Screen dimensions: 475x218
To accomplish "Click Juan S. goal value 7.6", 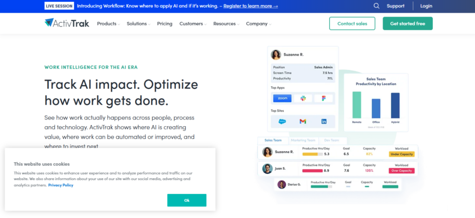I will point(346,171).
